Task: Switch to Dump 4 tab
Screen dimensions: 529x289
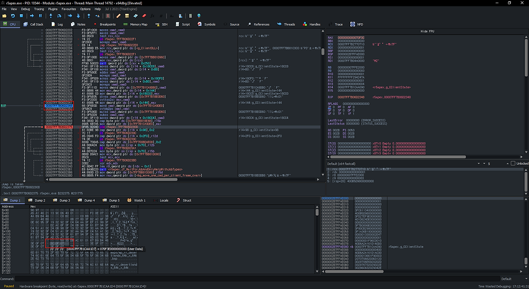Action: click(86, 201)
